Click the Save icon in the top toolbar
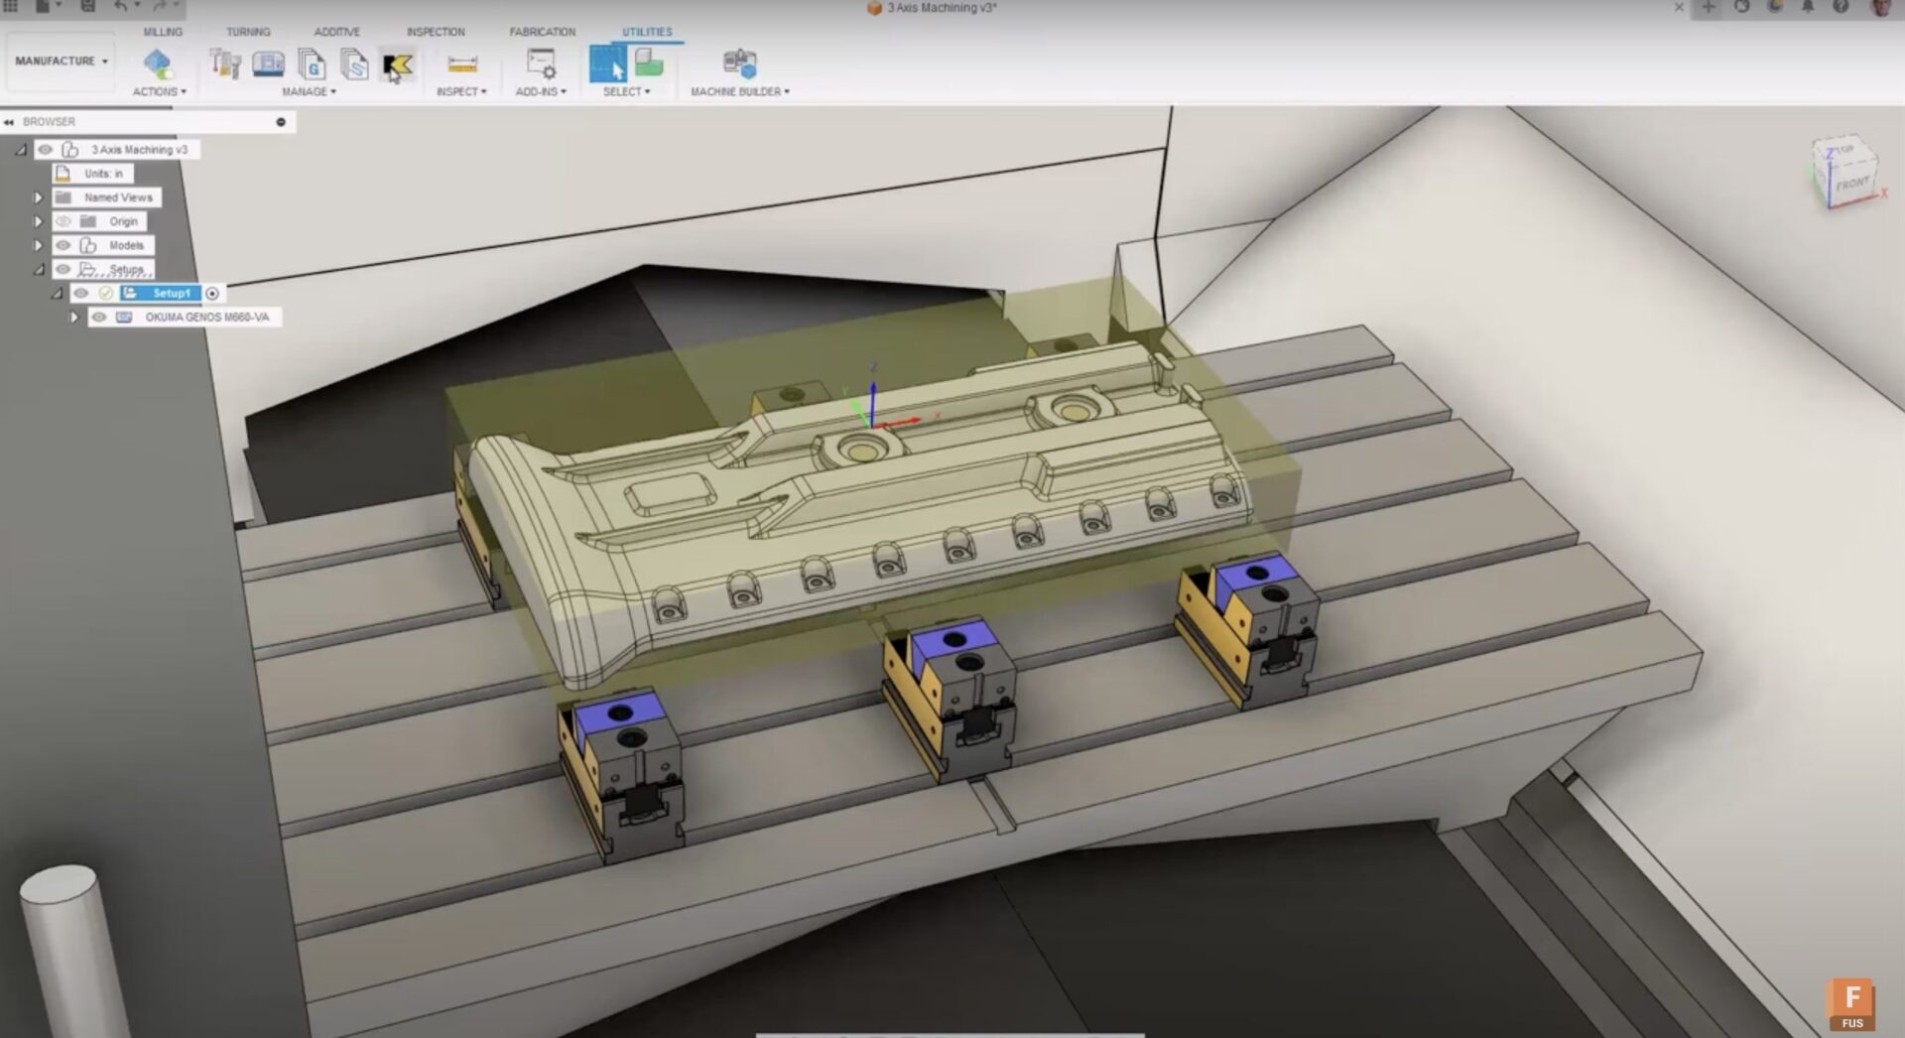Screen dimensions: 1905x1038 (x=89, y=8)
